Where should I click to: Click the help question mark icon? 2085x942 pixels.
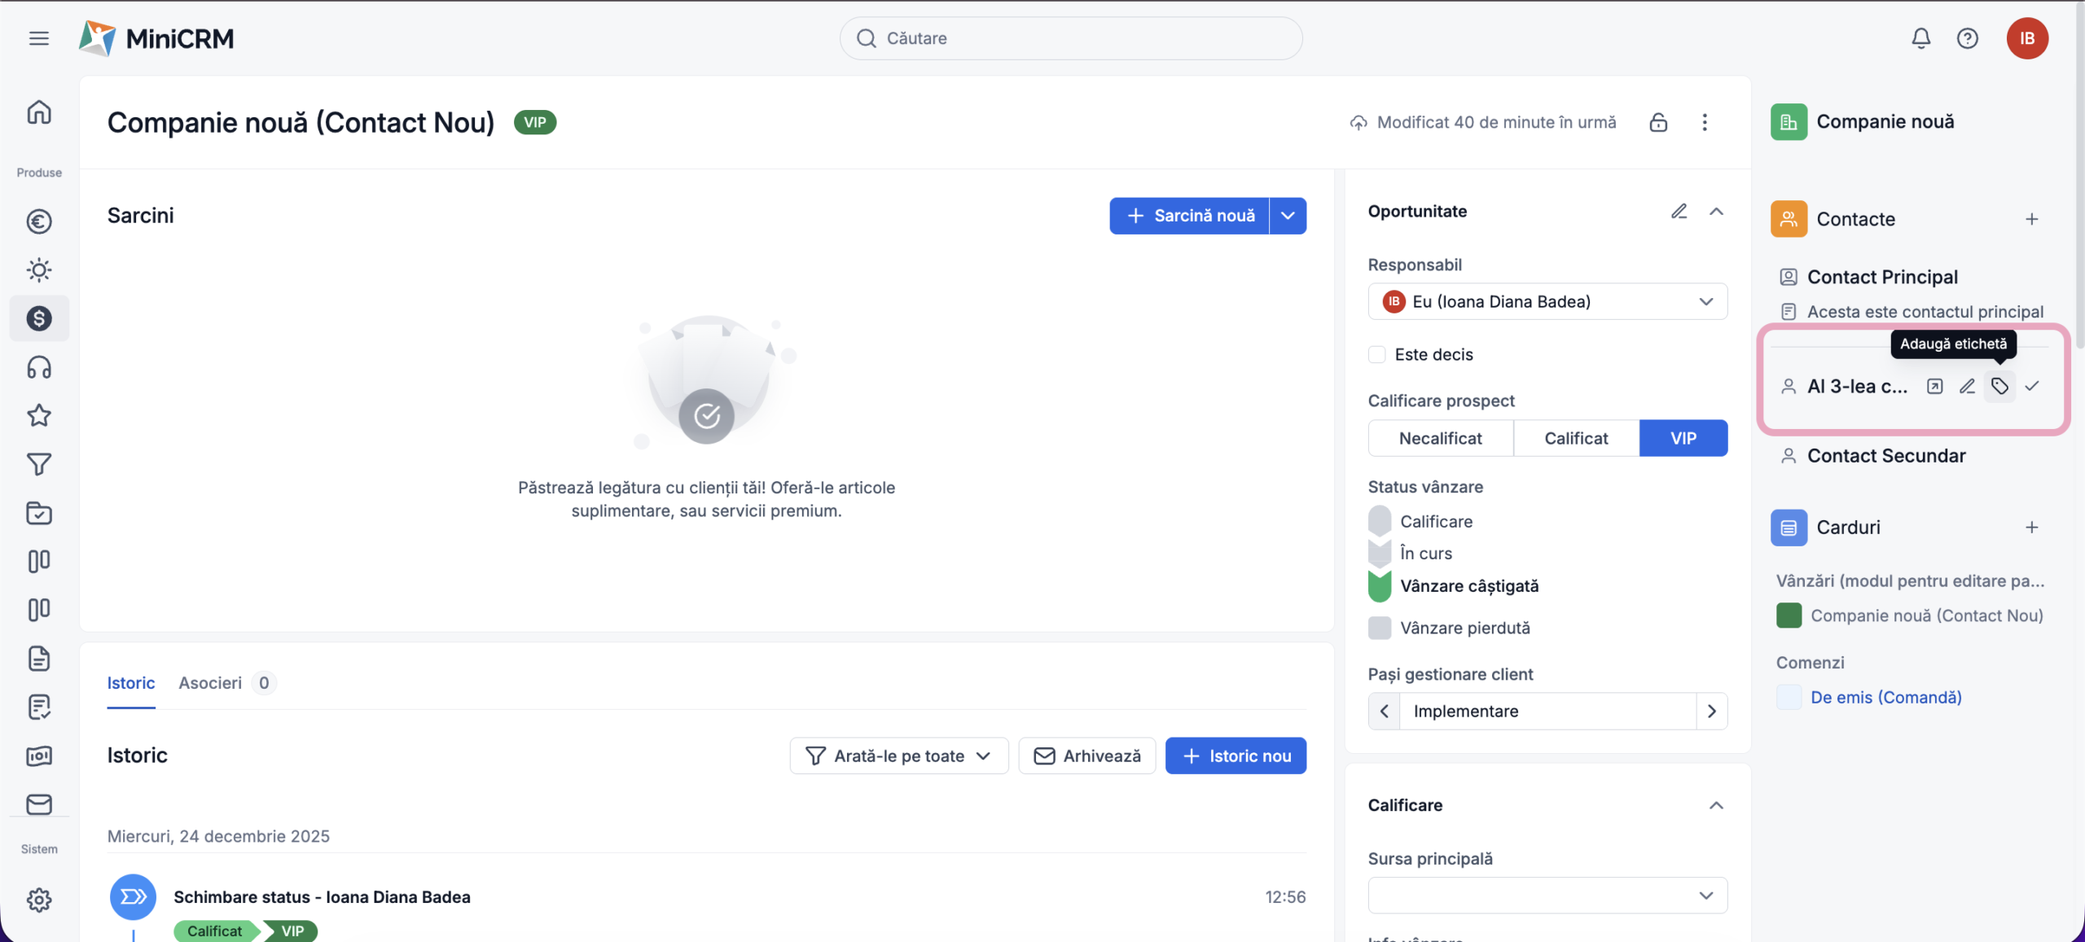click(x=1967, y=38)
